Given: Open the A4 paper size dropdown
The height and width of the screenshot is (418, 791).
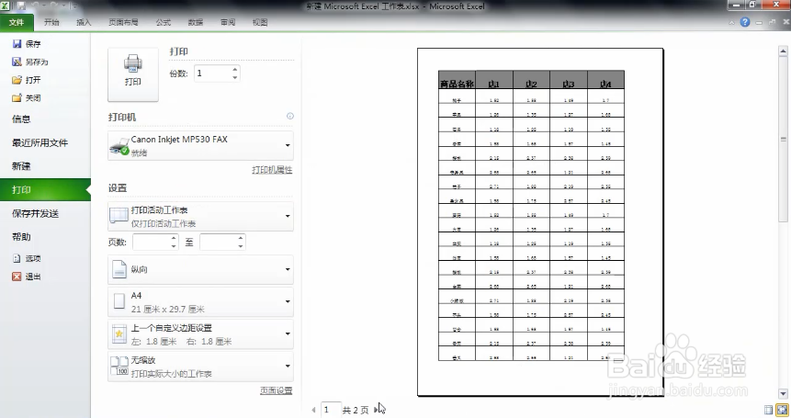Looking at the screenshot, I should [201, 301].
